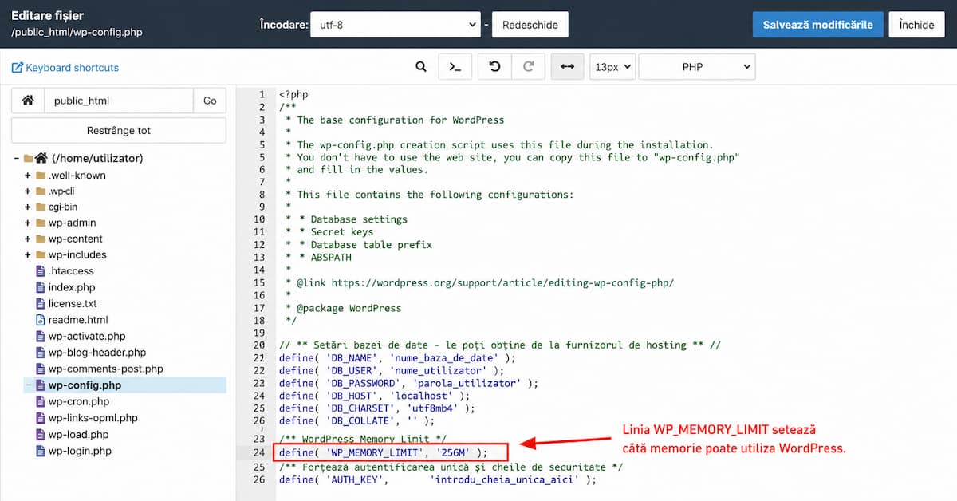Click the wp-includes folder icon
The width and height of the screenshot is (957, 501).
40,255
